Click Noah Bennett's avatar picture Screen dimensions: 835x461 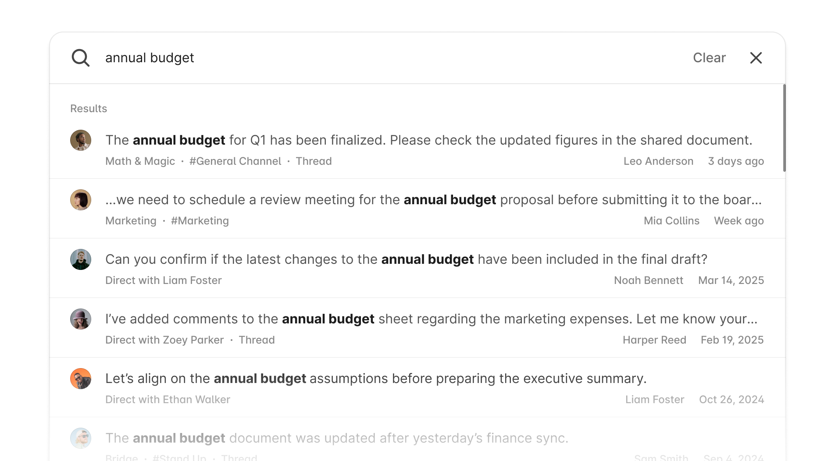pos(81,259)
